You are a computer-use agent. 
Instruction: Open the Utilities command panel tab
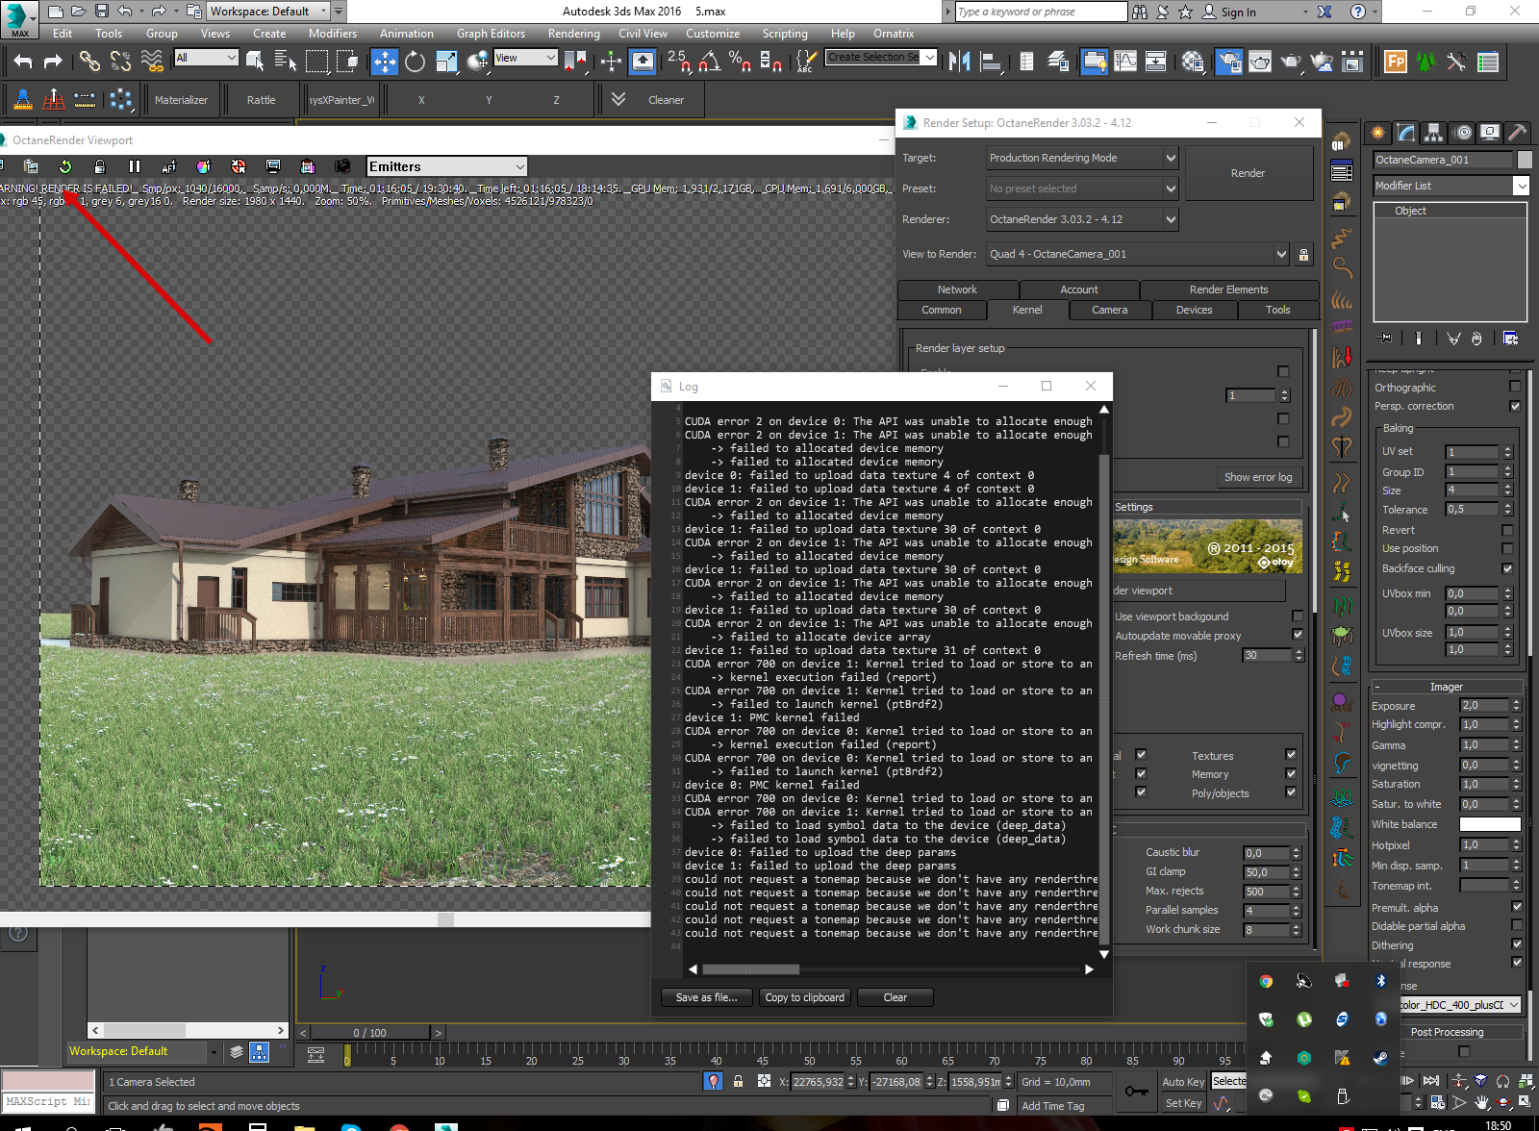point(1517,133)
